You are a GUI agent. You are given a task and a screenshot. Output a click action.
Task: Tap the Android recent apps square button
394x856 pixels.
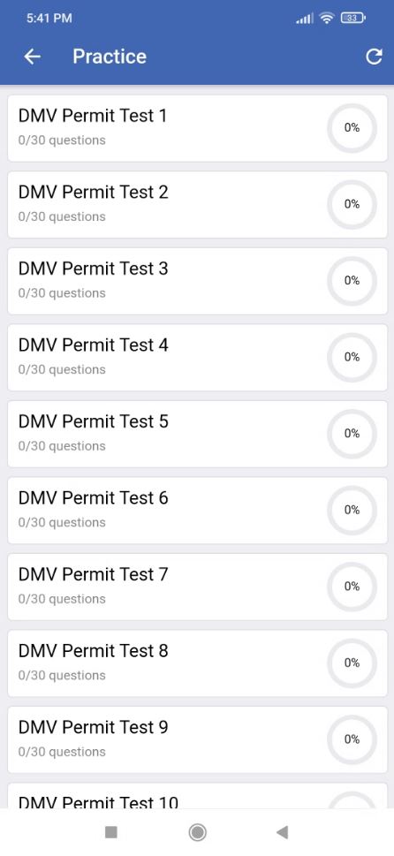110,832
